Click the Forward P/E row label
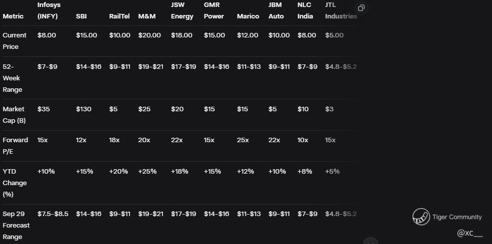492x244 pixels. pos(15,146)
